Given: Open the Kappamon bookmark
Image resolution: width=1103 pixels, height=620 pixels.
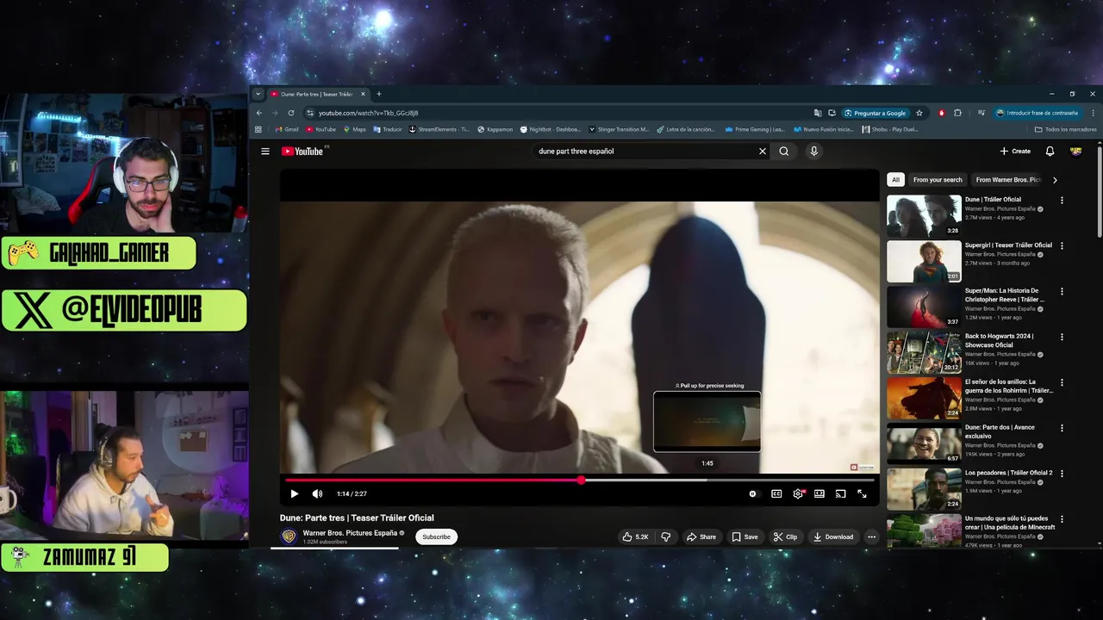Looking at the screenshot, I should click(x=495, y=130).
